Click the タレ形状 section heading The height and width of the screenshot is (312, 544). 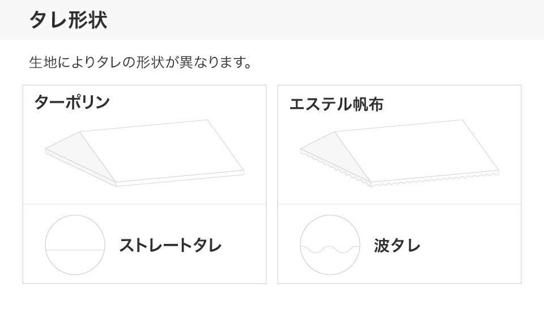click(69, 19)
